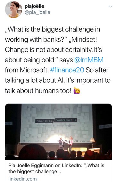Click the 'talk about humans too!' sentence

click(38, 91)
